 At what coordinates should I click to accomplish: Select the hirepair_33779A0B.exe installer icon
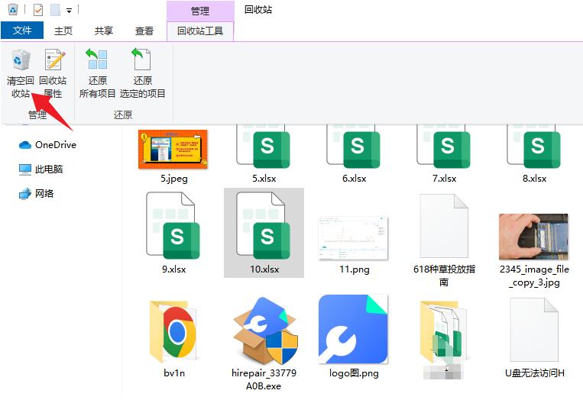pyautogui.click(x=264, y=331)
